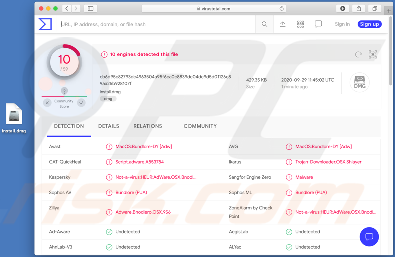Click the community score bar
The height and width of the screenshot is (257, 395).
(x=64, y=96)
